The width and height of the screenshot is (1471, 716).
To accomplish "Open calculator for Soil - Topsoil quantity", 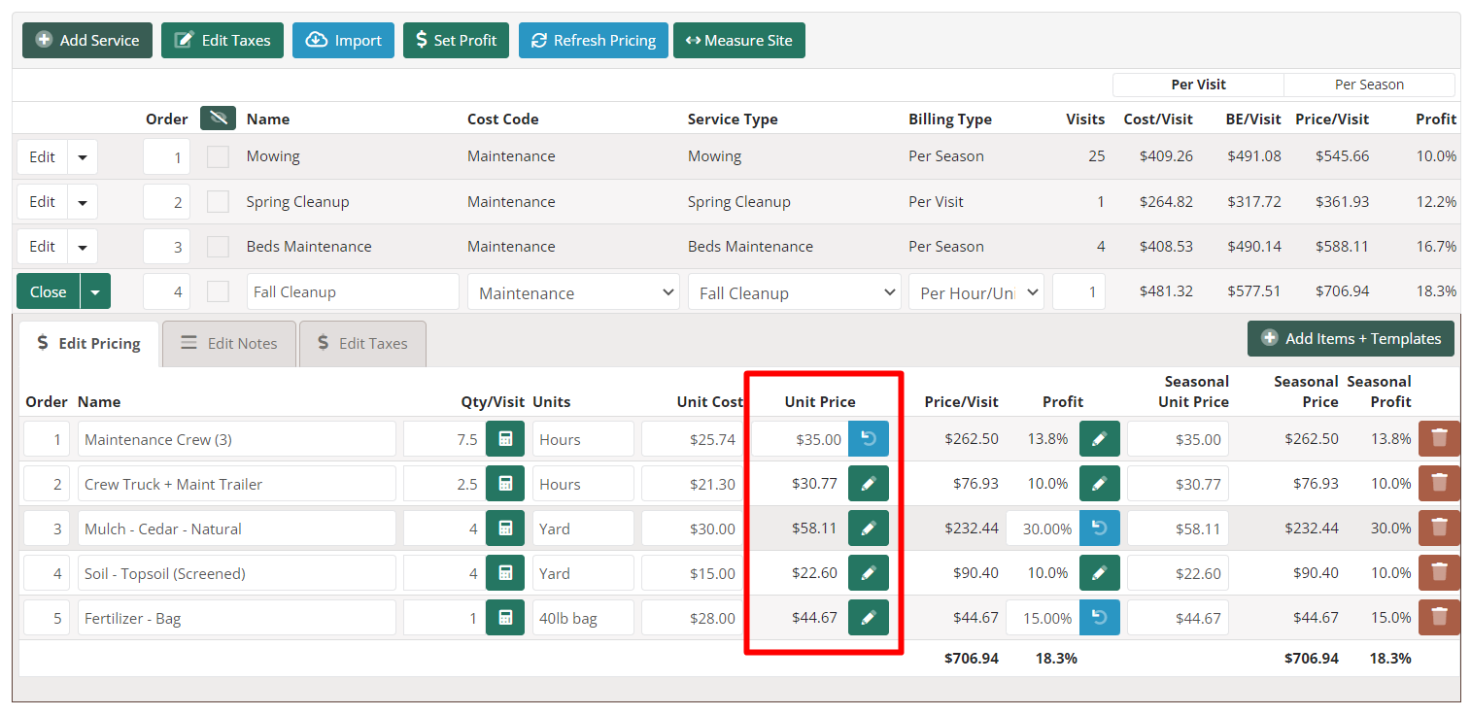I will 505,573.
